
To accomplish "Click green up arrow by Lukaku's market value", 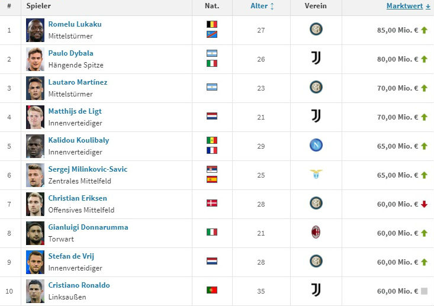I will coord(424,30).
